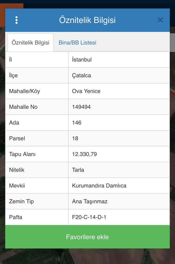Screen dimensions: 175x264
Task: Close the Öznitelik Bilgisi dialog
Action: [x=160, y=20]
